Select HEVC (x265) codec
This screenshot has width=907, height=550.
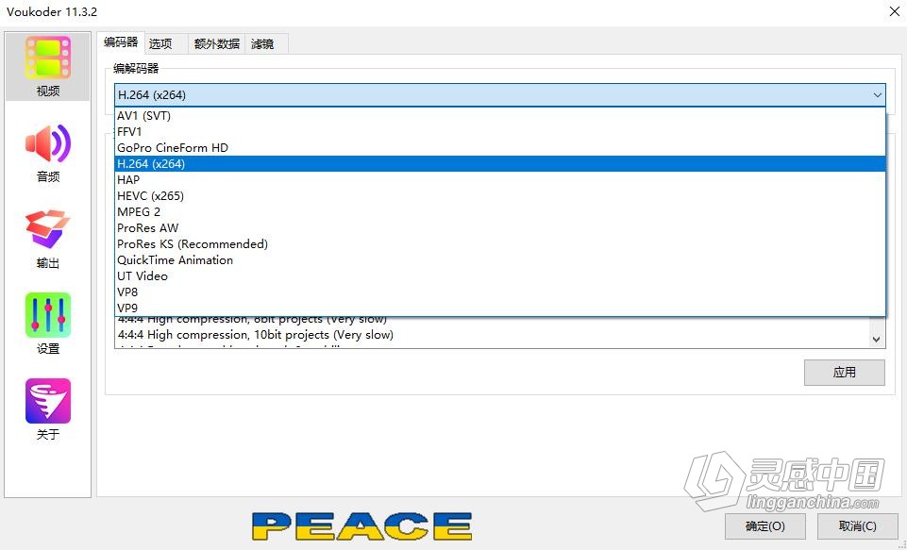pos(500,196)
